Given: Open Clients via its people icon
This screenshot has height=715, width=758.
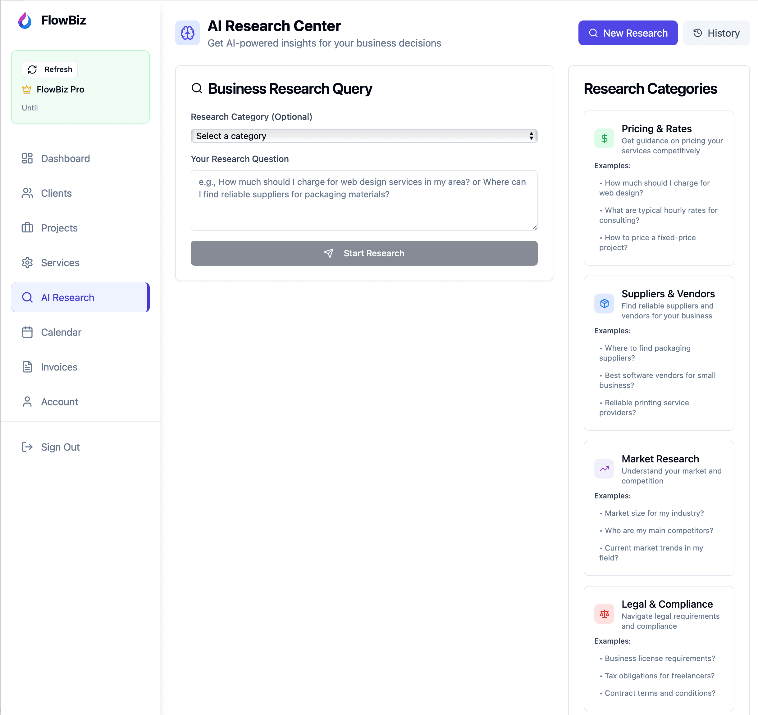Looking at the screenshot, I should [x=27, y=193].
